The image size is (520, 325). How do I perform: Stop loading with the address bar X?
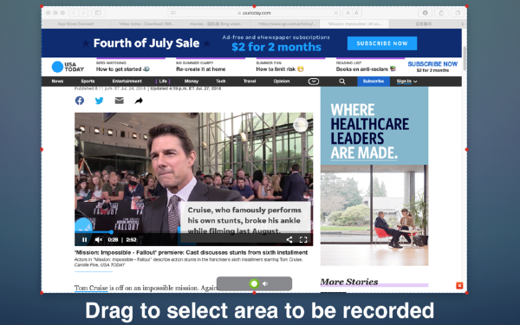point(335,13)
